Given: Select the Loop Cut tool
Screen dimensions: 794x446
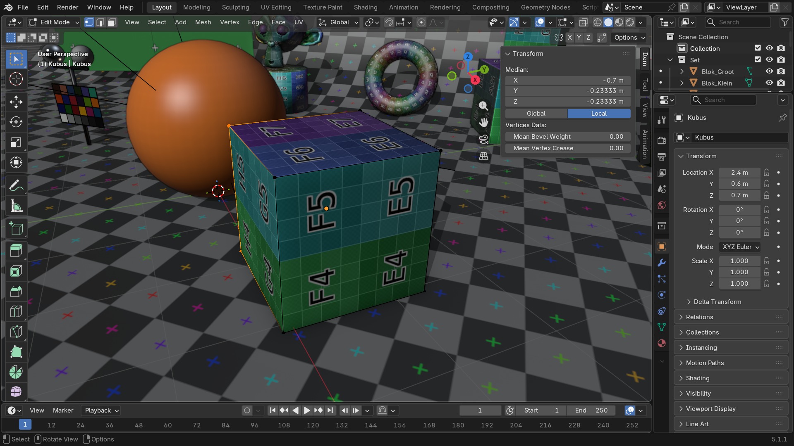Looking at the screenshot, I should (16, 311).
